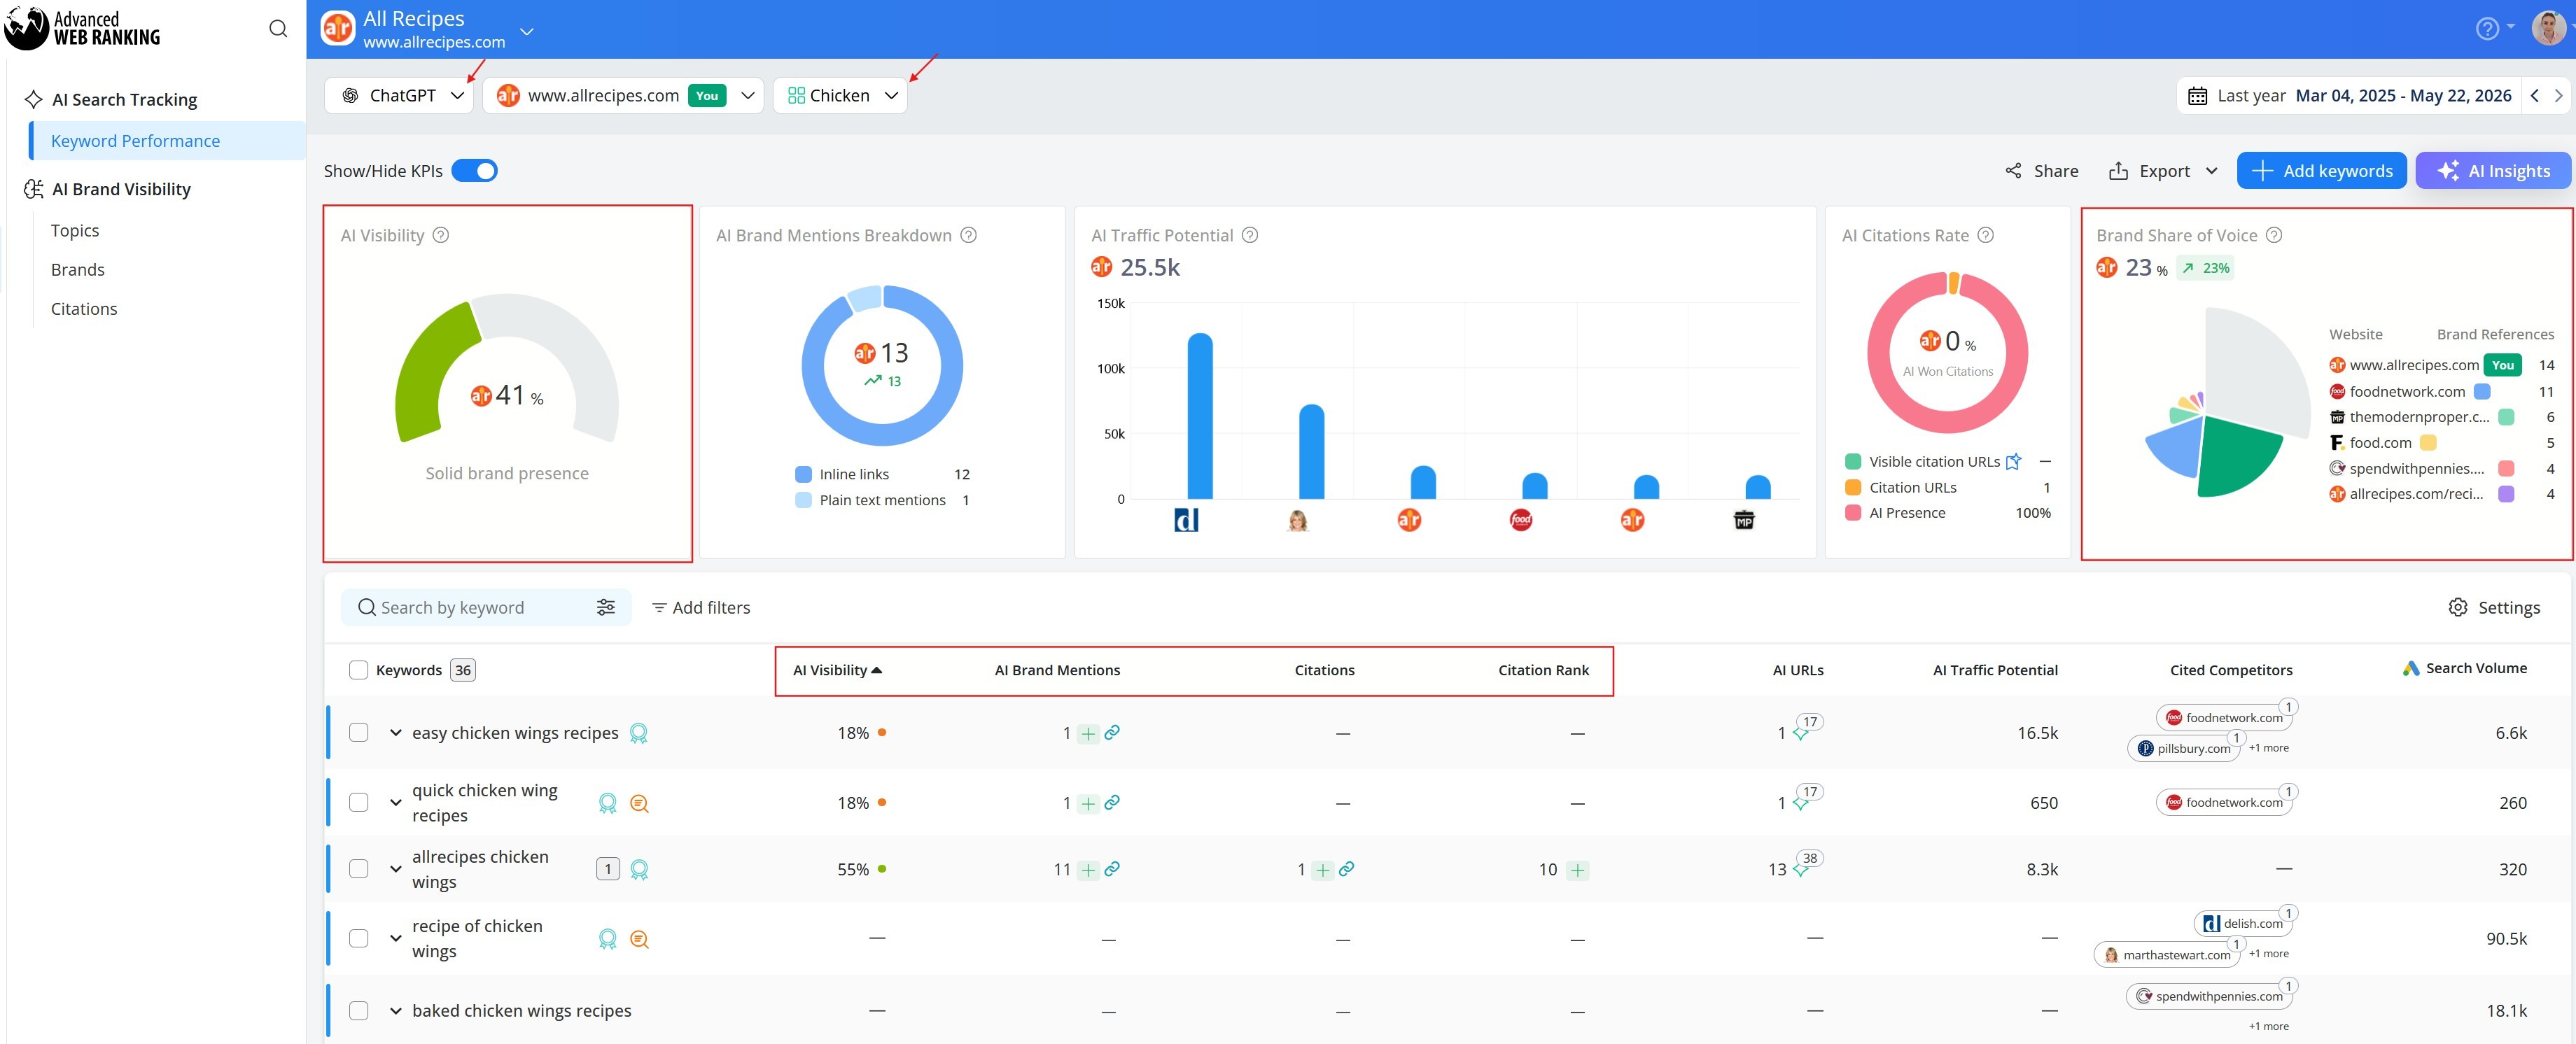Expand the quick chicken wing recipes row
The width and height of the screenshot is (2576, 1044).
click(x=396, y=803)
